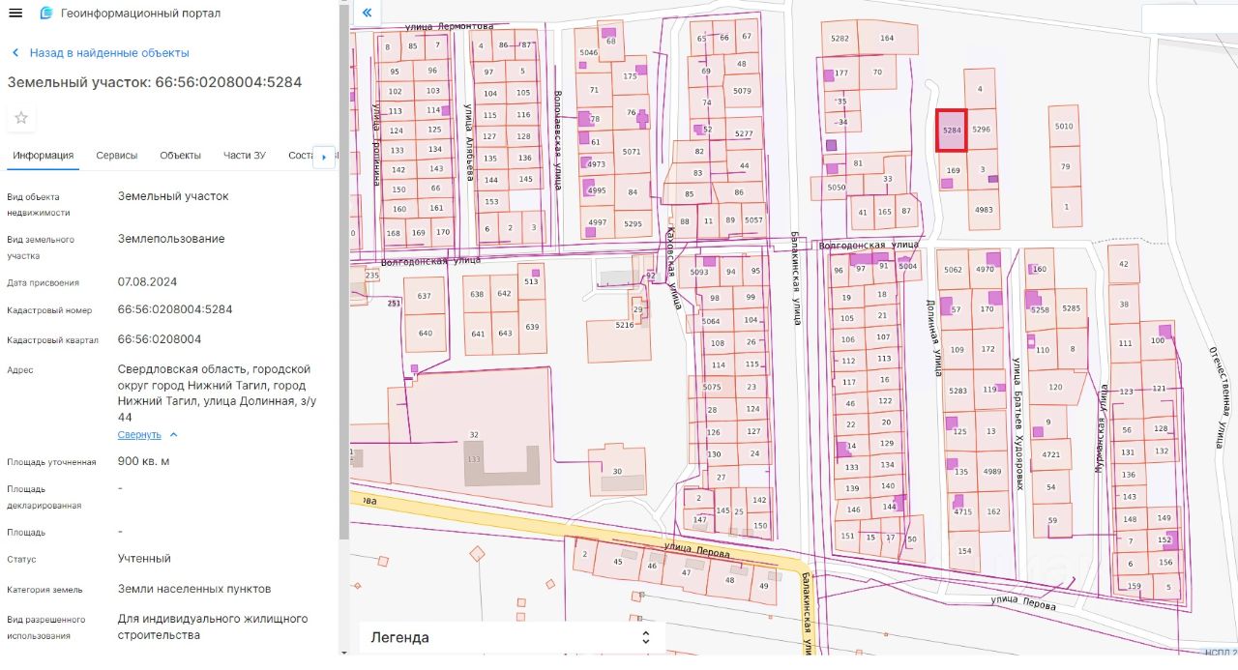Click the Geoportal logo icon
The height and width of the screenshot is (670, 1238).
(46, 14)
